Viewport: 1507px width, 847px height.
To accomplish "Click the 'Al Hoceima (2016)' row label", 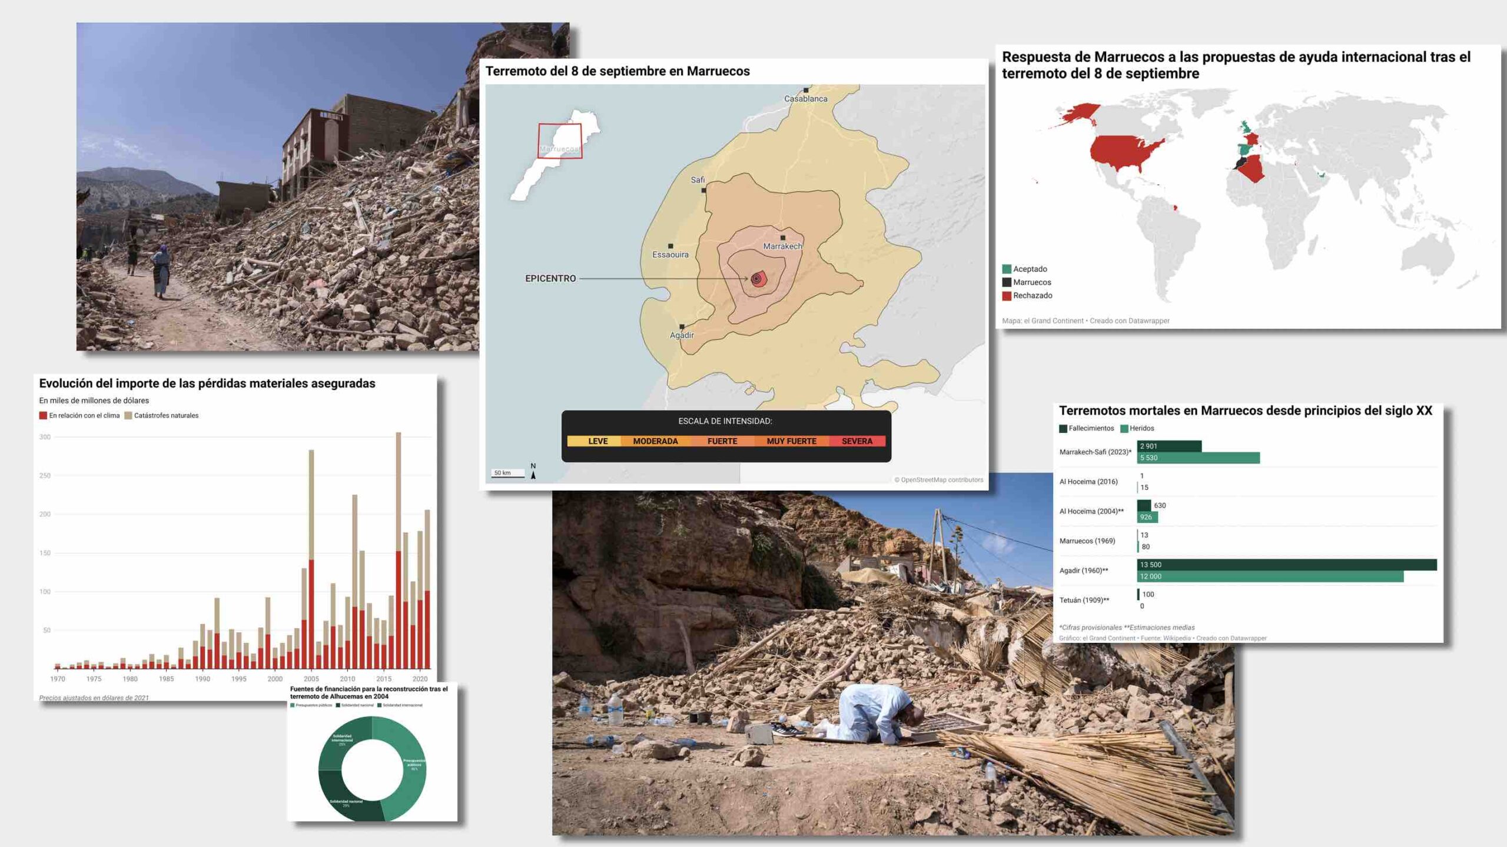I will (x=1088, y=481).
